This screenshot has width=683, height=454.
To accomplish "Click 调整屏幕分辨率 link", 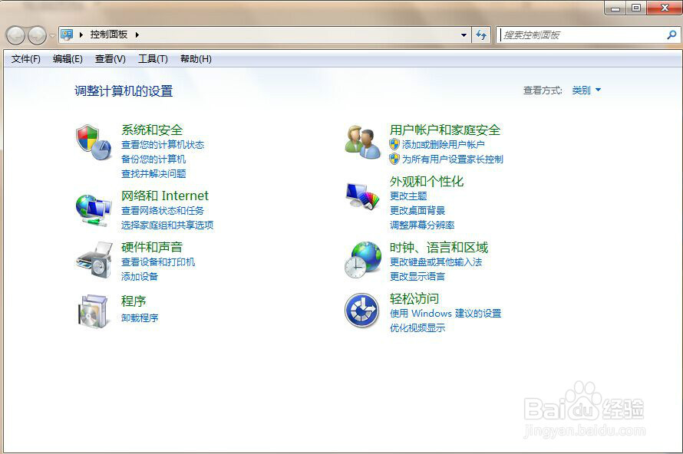I will (422, 225).
